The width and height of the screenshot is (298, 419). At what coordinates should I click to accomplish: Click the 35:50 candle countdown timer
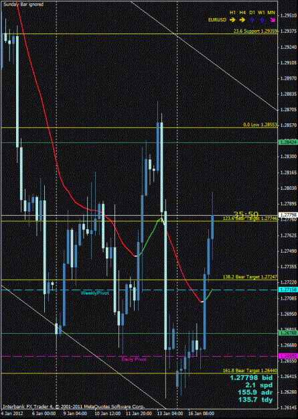(246, 215)
